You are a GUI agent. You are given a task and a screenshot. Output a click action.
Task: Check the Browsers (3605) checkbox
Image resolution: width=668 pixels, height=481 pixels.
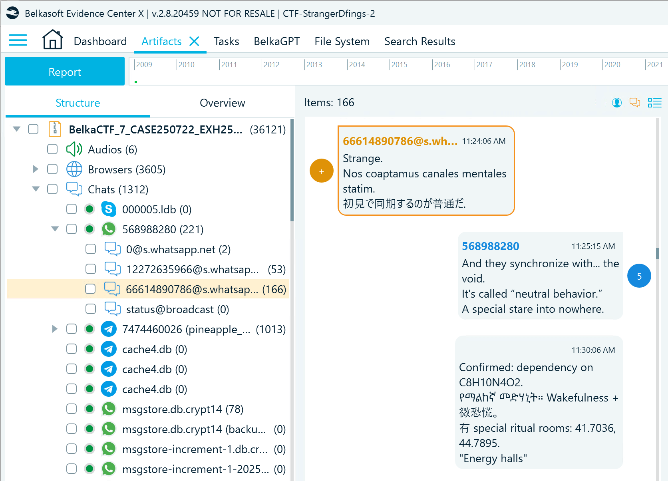tap(52, 169)
